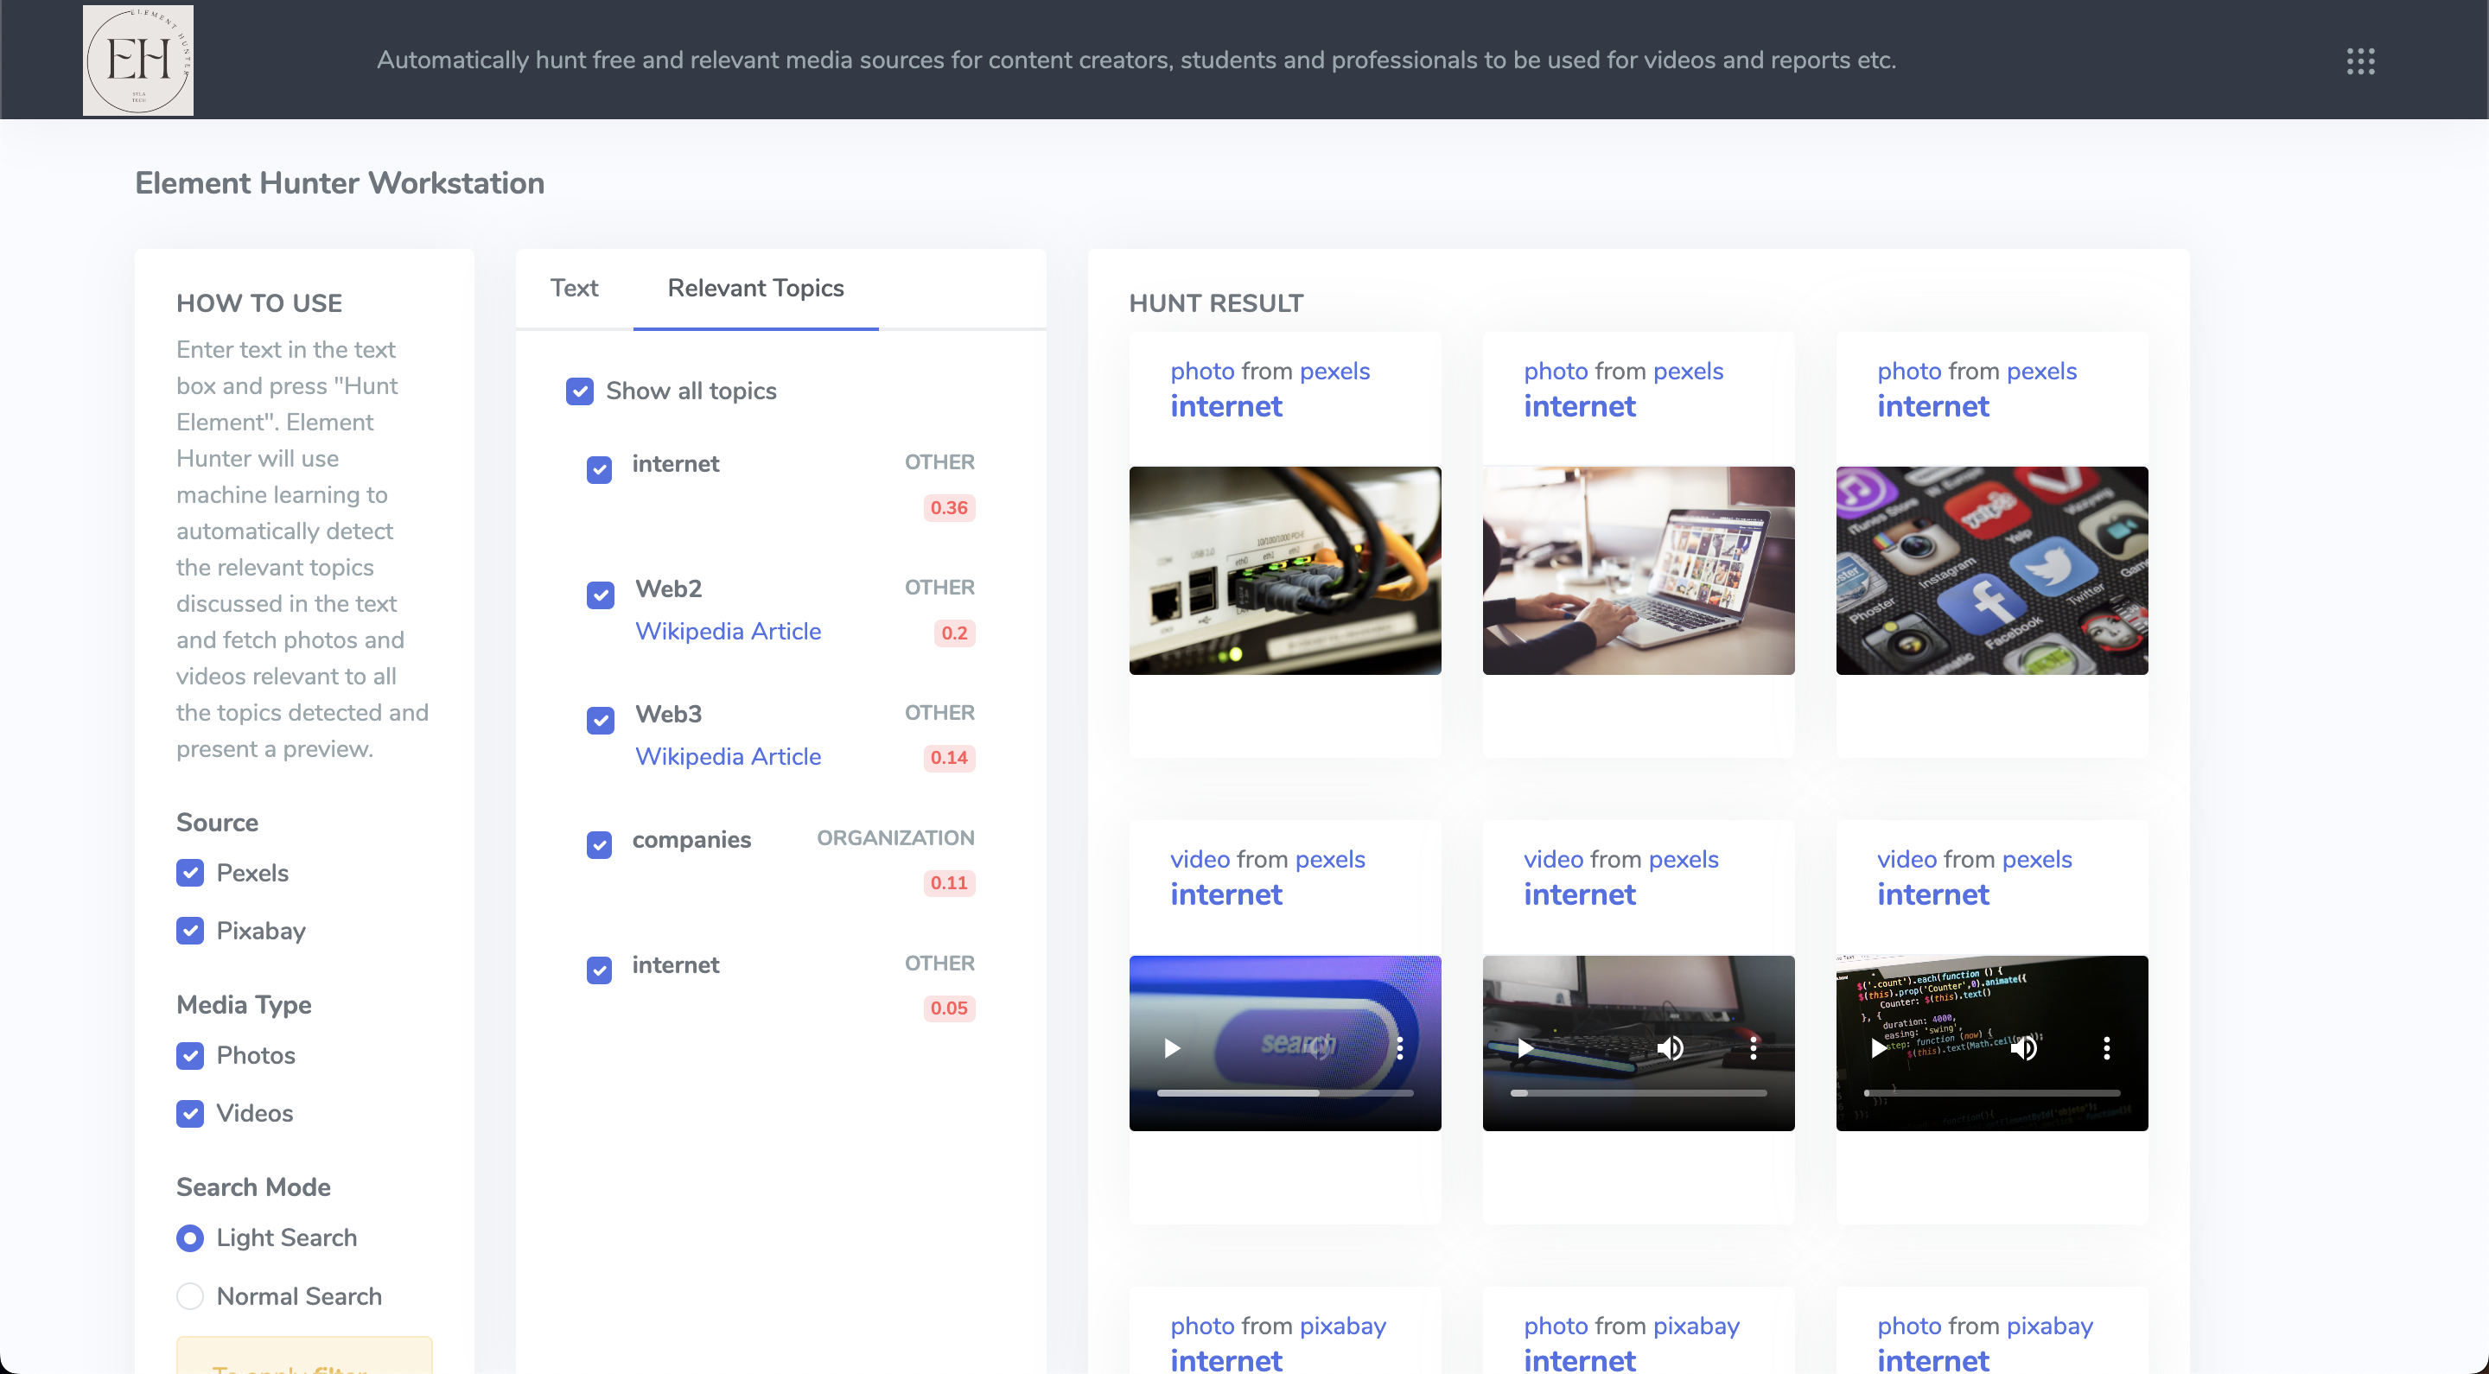The height and width of the screenshot is (1374, 2489).
Task: Click the HUNT RESULT heading
Action: point(1215,303)
